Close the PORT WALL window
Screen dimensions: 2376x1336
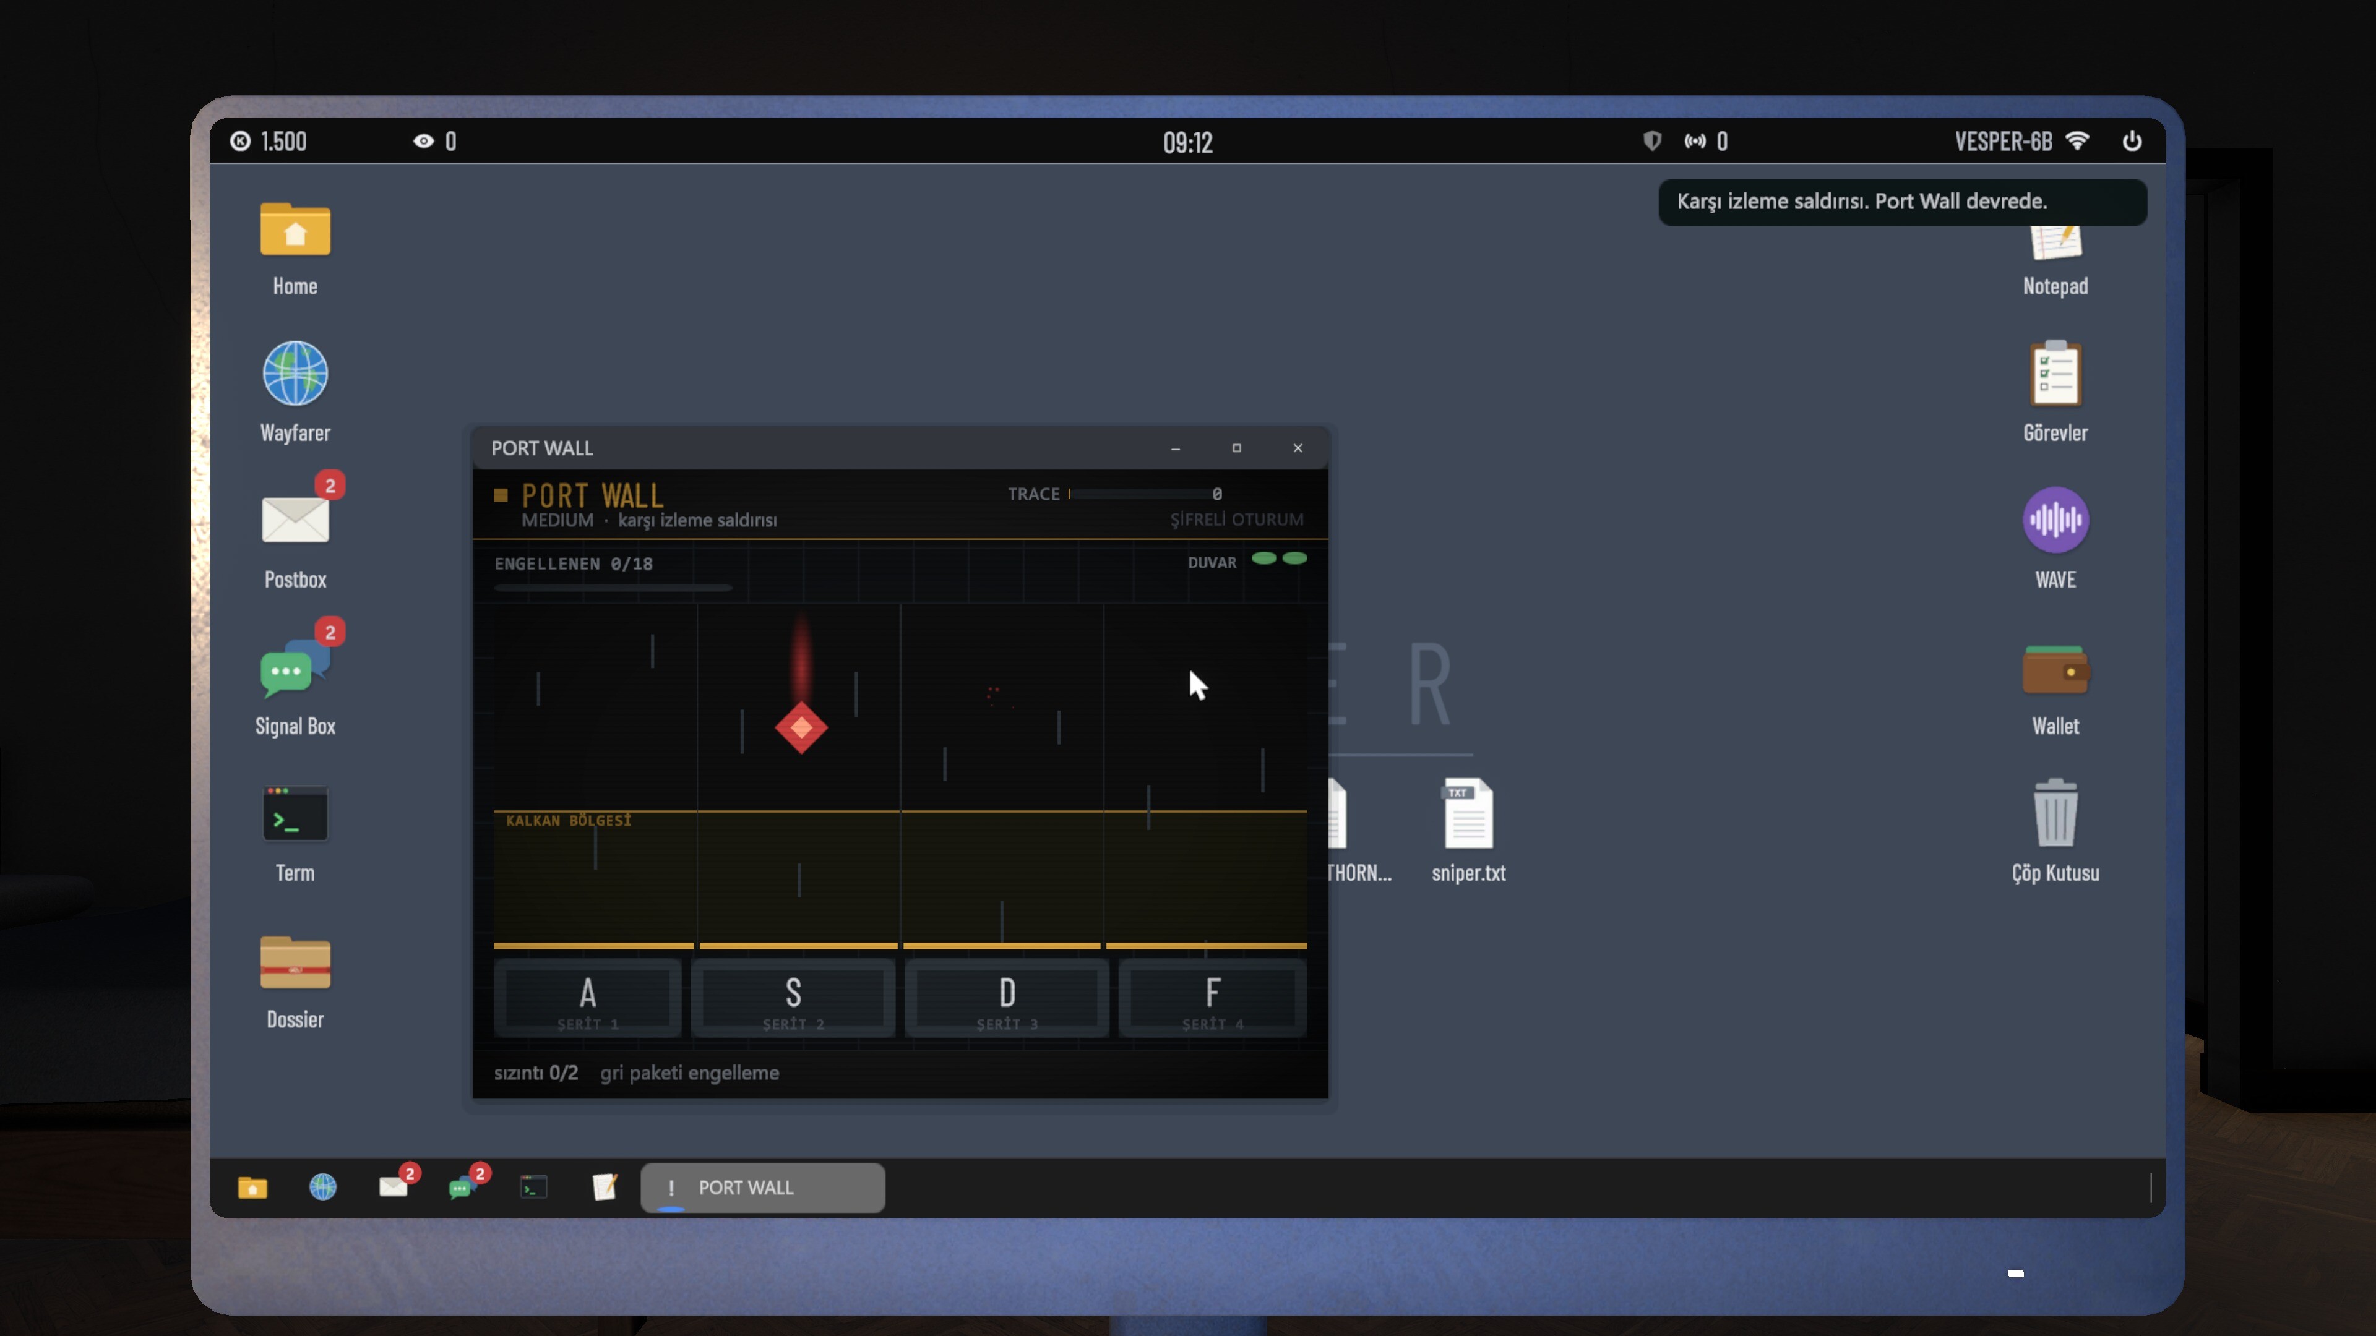(x=1298, y=448)
